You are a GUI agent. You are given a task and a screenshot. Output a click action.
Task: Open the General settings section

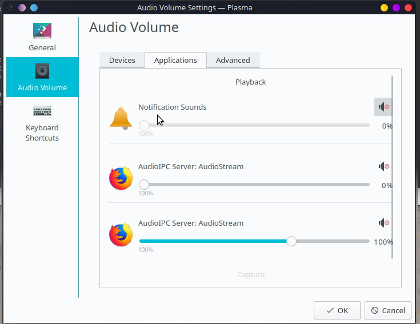42,37
